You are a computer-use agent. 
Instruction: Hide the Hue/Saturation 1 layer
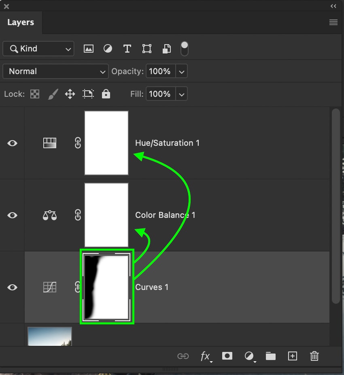click(13, 143)
